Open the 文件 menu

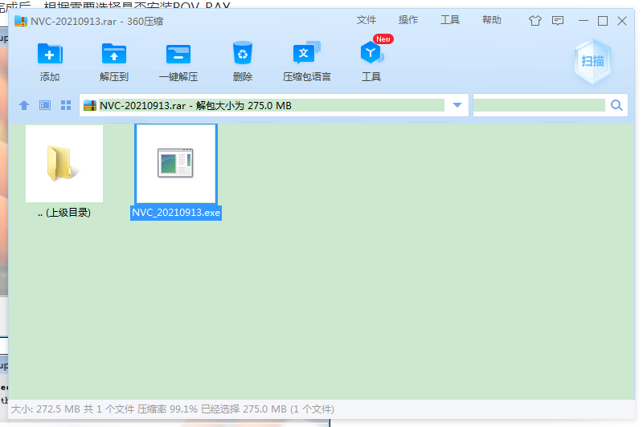coord(367,20)
